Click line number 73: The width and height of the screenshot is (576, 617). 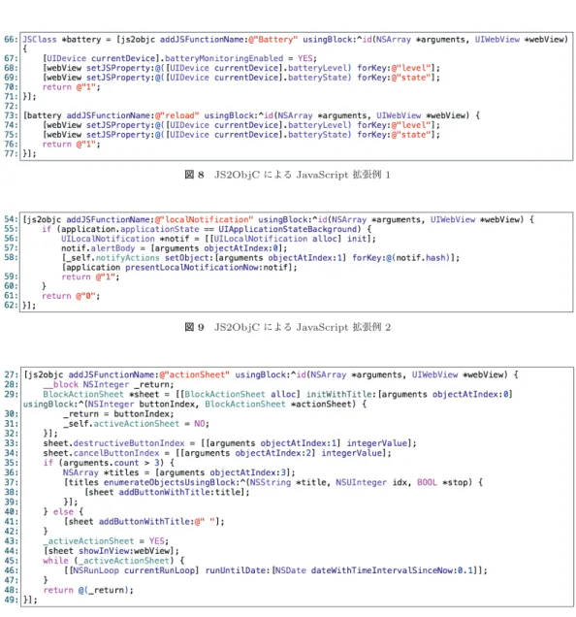pos(11,115)
